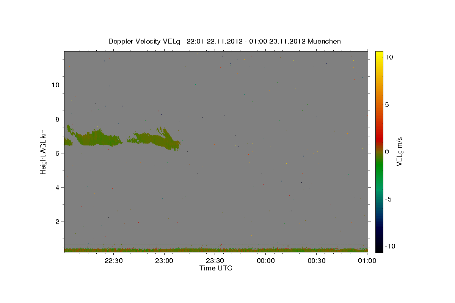Click the colorbar value 0 label
455x303 pixels.
click(387, 152)
